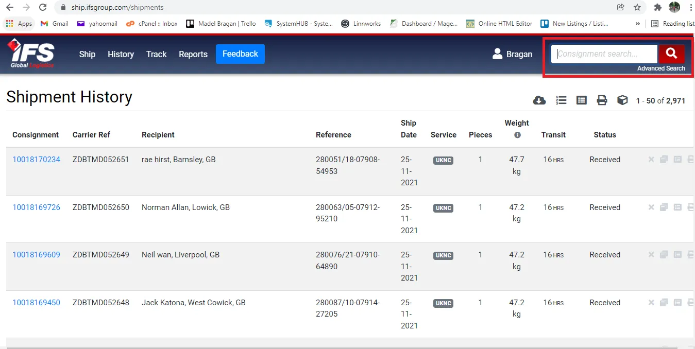The image size is (695, 349).
Task: Open the Linnworks bookmark
Action: (x=362, y=24)
